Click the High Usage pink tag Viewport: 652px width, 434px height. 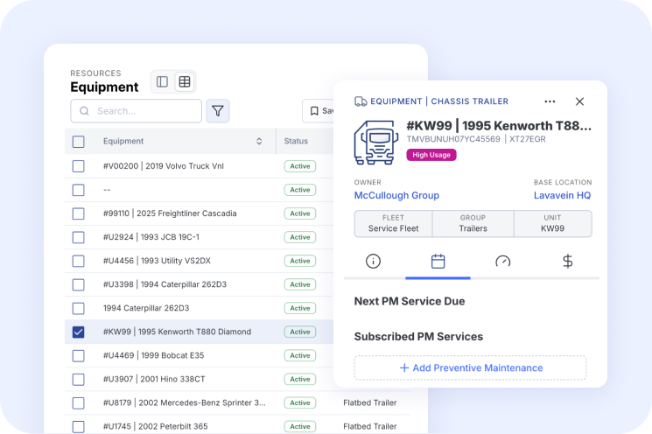[431, 155]
